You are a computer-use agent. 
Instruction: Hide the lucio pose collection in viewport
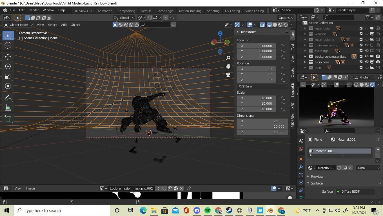pos(367,62)
